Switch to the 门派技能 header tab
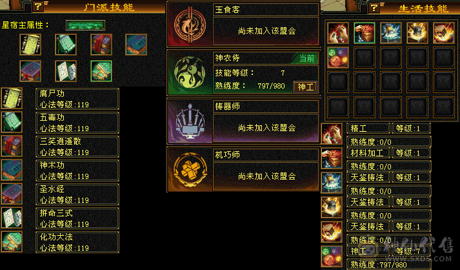 pos(109,7)
